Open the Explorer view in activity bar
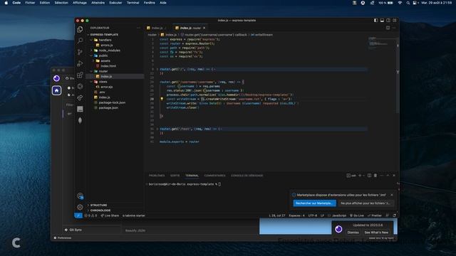 (80, 29)
